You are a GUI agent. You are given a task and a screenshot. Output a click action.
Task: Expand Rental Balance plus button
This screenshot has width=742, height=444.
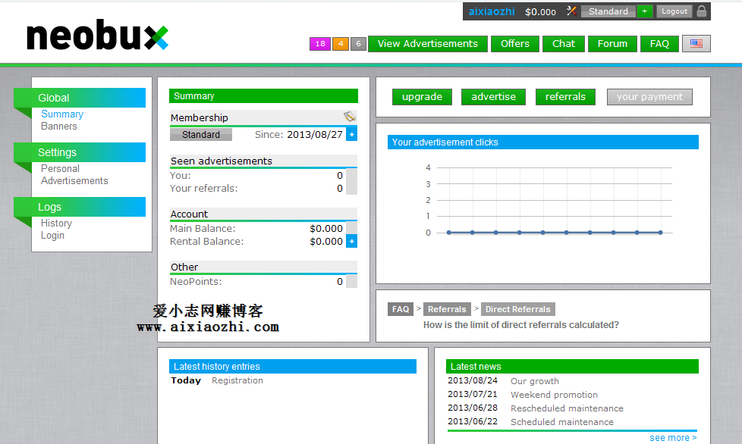(x=351, y=242)
